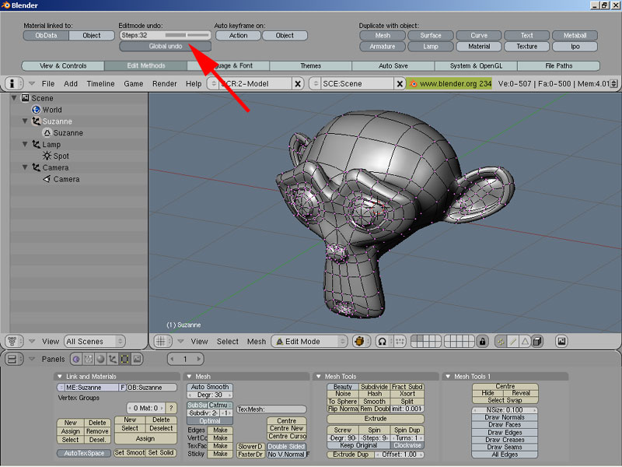
Task: Click the 3D view window type icon
Action: point(160,342)
